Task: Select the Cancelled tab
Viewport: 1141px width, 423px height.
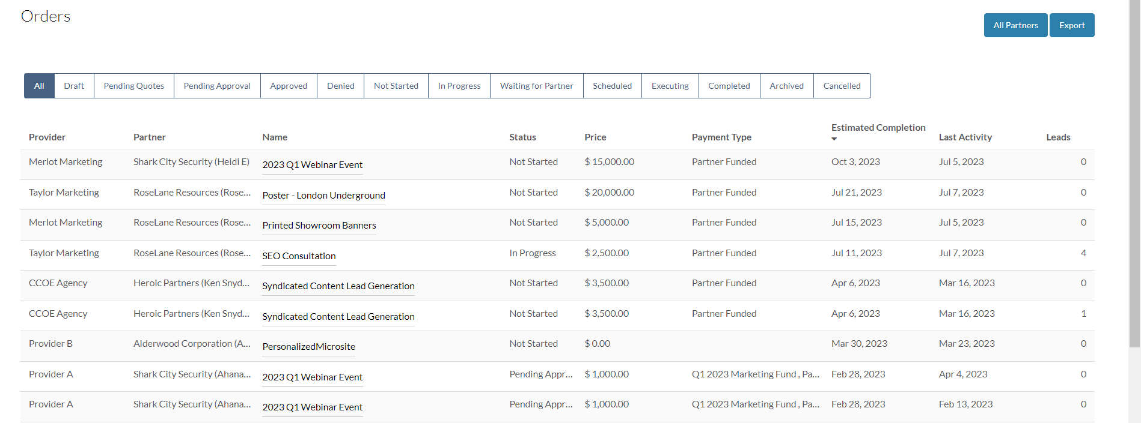Action: click(842, 86)
